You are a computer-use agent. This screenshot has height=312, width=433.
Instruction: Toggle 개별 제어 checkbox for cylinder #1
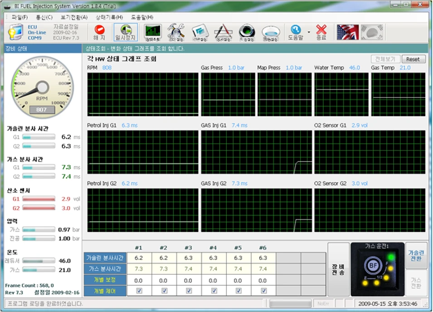coord(139,290)
